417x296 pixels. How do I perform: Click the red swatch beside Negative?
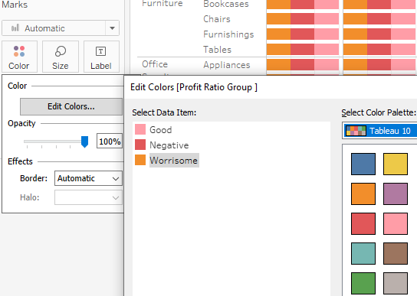tap(140, 145)
